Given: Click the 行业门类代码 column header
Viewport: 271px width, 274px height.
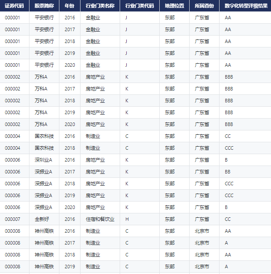Looking at the screenshot, I should 139,6.
